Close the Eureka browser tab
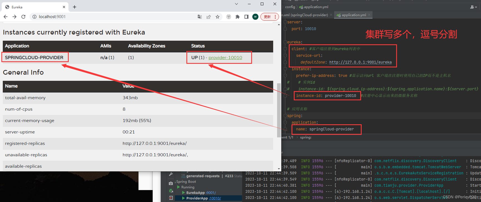The image size is (481, 202). click(64, 7)
